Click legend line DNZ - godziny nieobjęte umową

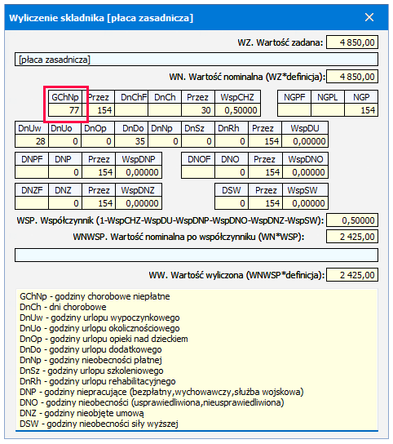pos(82,413)
